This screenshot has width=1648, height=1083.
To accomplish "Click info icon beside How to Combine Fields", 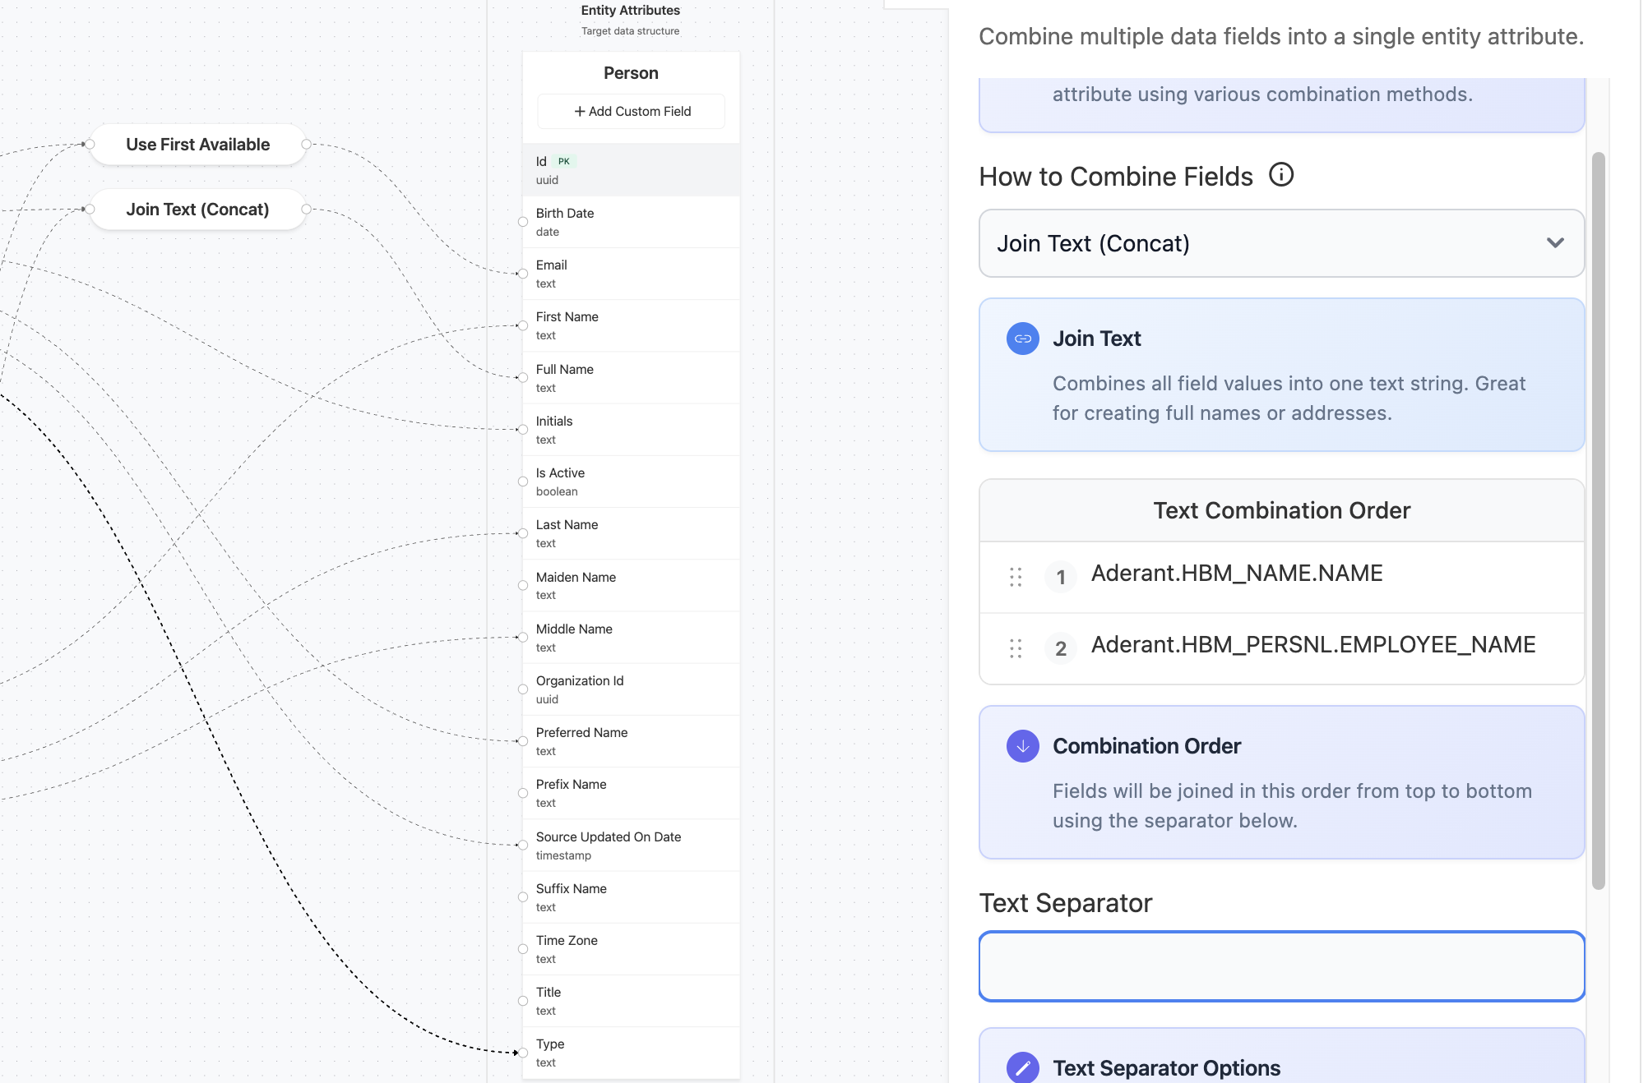I will [x=1281, y=175].
